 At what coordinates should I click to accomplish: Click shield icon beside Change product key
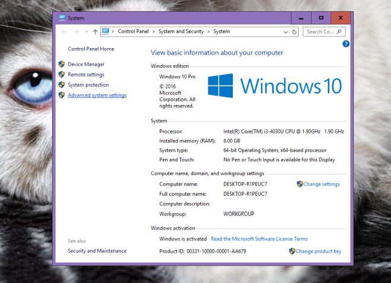(x=292, y=252)
